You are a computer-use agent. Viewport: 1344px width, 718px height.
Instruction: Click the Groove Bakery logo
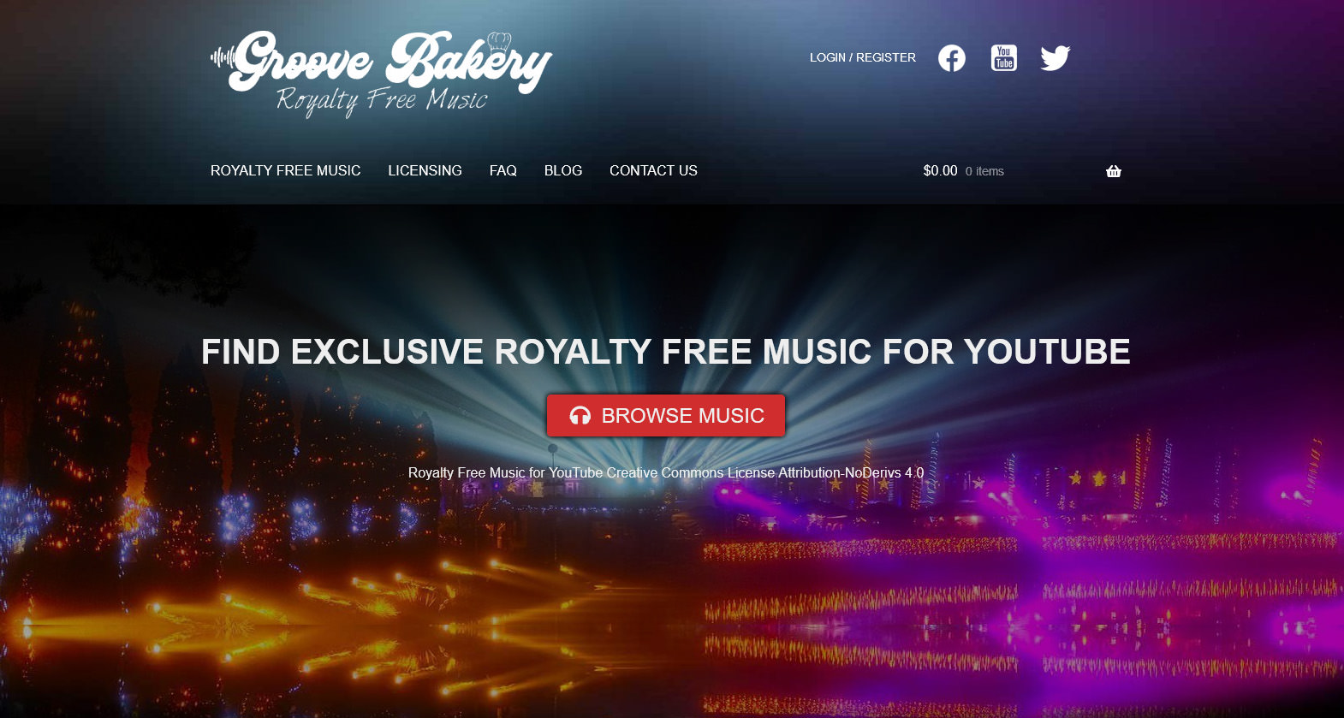[382, 74]
